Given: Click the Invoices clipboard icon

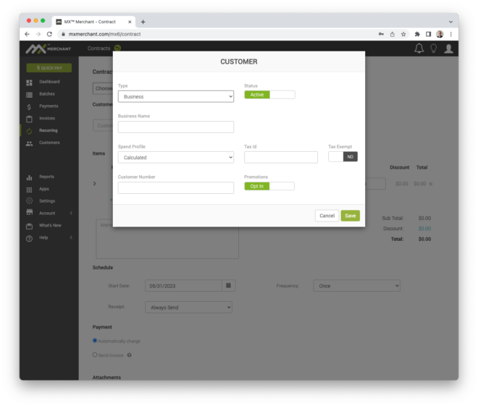Looking at the screenshot, I should point(29,119).
